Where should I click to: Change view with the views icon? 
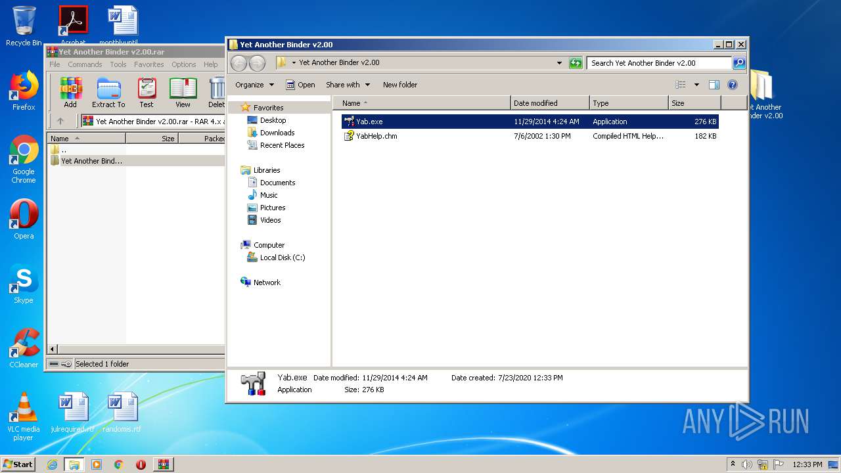[681, 85]
